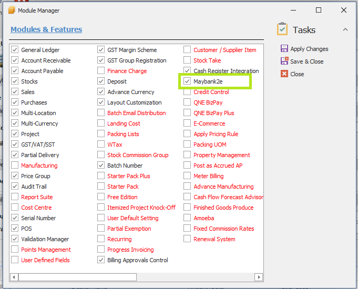Click the red Close X icon
Image resolution: width=358 pixels, height=289 pixels.
click(x=284, y=74)
